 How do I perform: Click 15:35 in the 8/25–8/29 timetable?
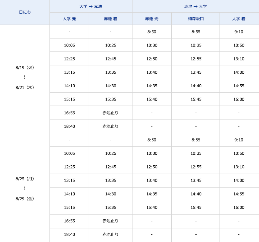[x=111, y=207]
